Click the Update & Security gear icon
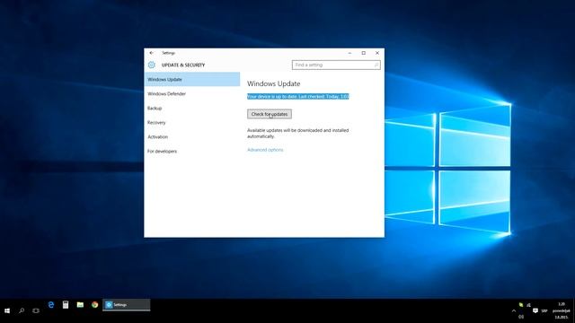 pyautogui.click(x=152, y=65)
